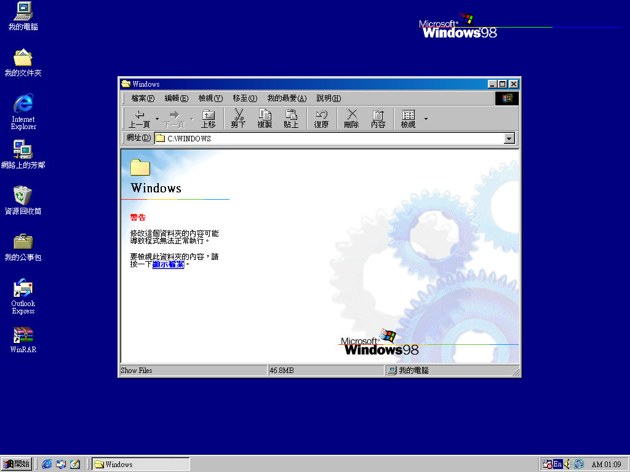Select the 我的電腦 desktop icon
The height and width of the screenshot is (472, 630).
click(x=23, y=17)
